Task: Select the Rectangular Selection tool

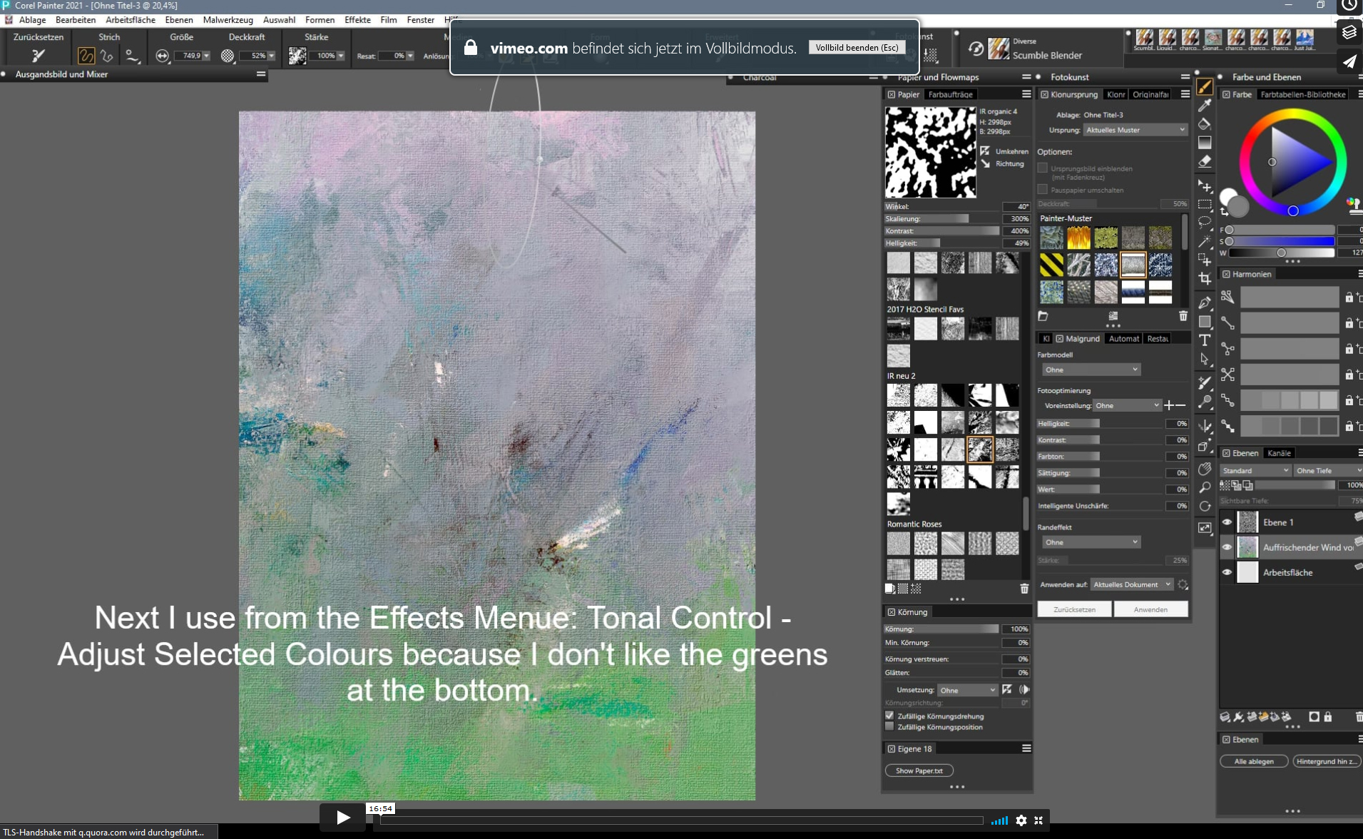Action: click(x=1205, y=205)
